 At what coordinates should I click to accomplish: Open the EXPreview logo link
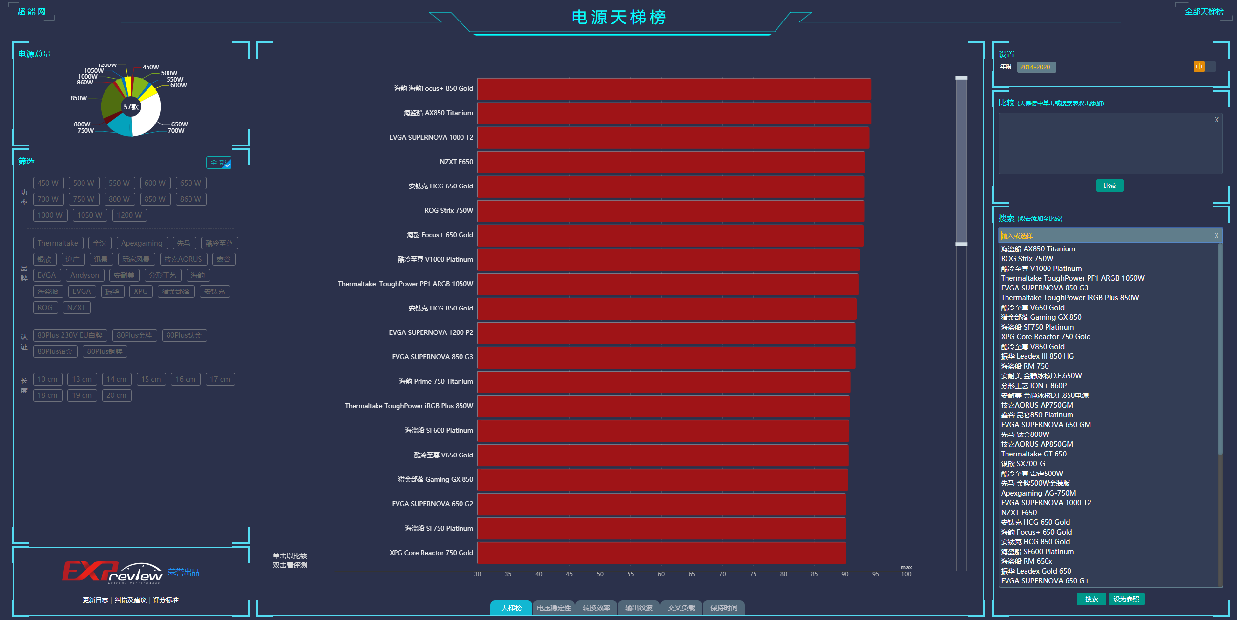pyautogui.click(x=112, y=572)
